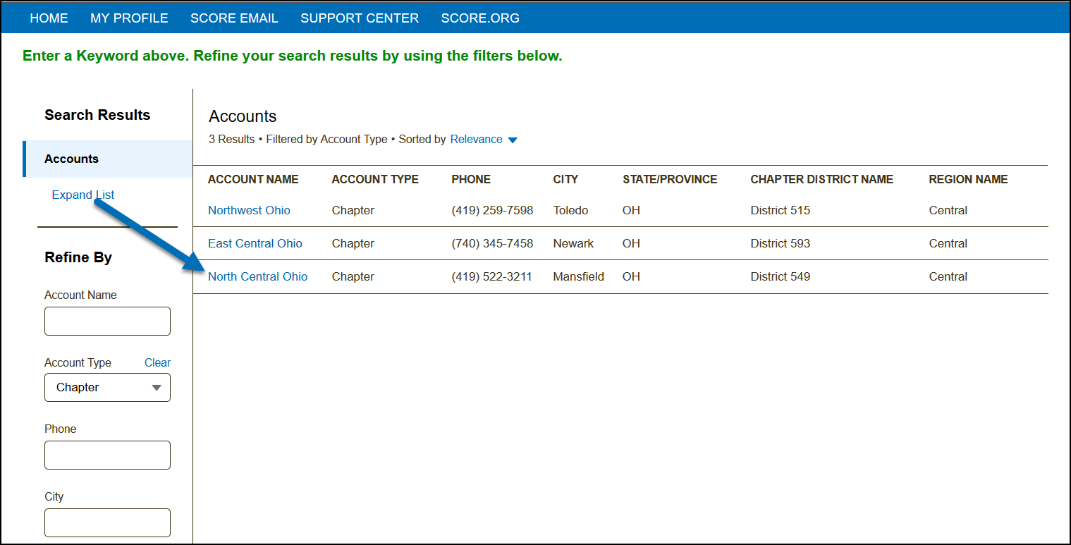Viewport: 1071px width, 545px height.
Task: Click the Search Results heading
Action: [x=97, y=115]
